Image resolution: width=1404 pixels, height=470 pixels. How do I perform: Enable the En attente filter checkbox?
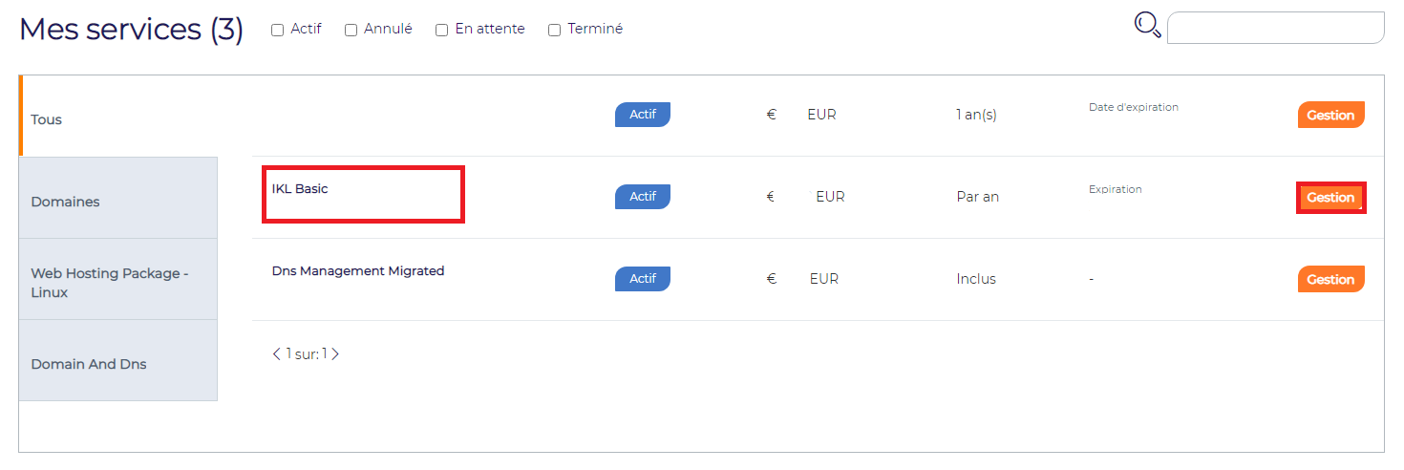(x=442, y=30)
